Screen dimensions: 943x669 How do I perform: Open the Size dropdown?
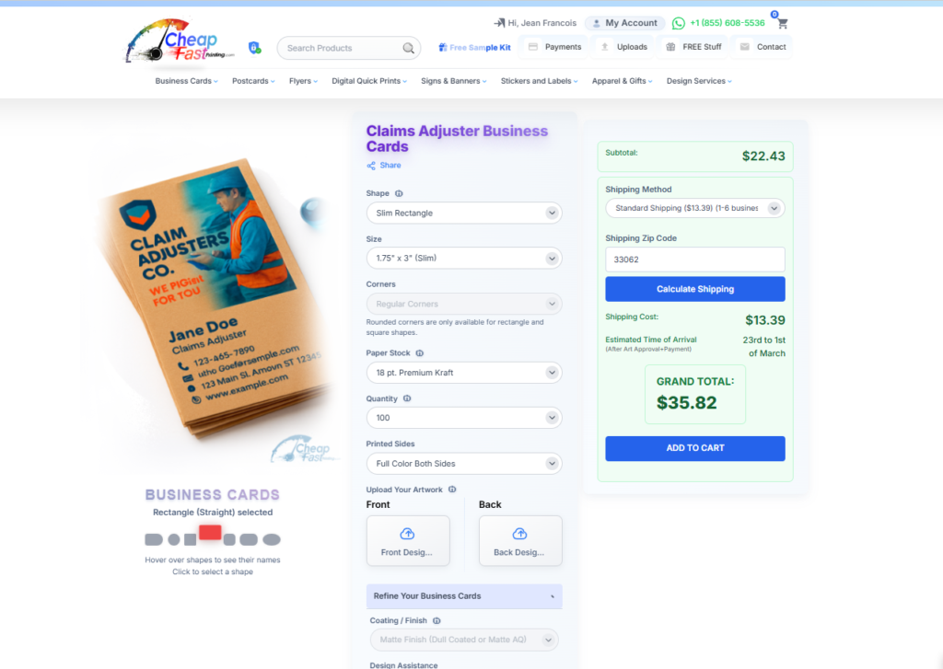(x=464, y=259)
